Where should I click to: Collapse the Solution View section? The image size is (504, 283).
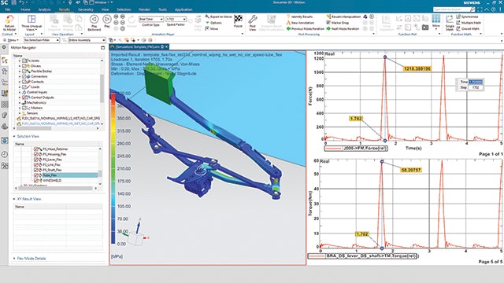click(x=14, y=136)
